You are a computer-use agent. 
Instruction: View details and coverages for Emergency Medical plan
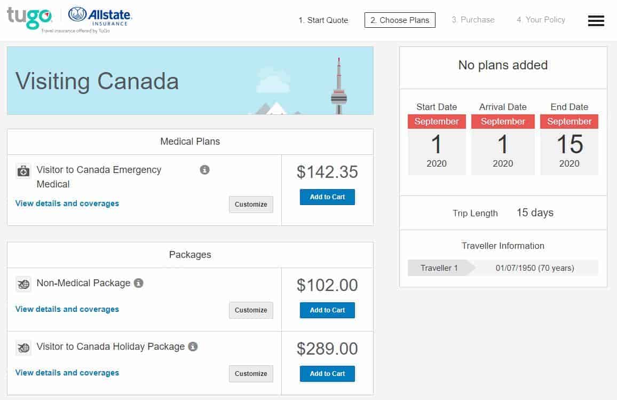click(67, 203)
